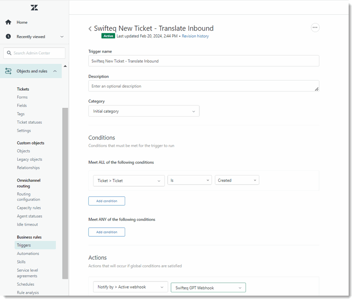Open the Is operator dropdown

(190, 180)
